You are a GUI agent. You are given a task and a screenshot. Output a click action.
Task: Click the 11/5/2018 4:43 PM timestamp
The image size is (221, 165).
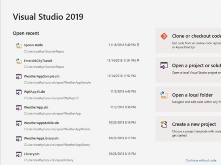[x=123, y=92]
